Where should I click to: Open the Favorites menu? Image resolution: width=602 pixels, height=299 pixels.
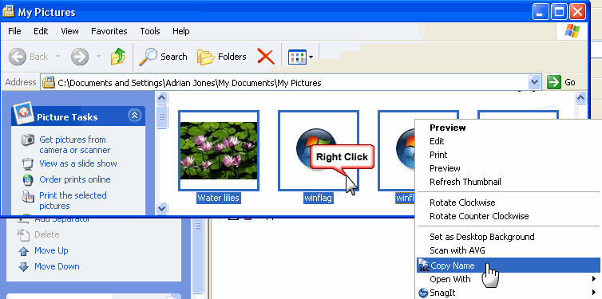tap(109, 31)
